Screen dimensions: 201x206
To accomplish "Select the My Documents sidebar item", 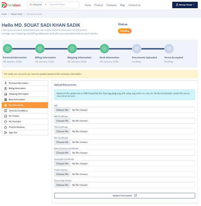I will click(x=25, y=105).
